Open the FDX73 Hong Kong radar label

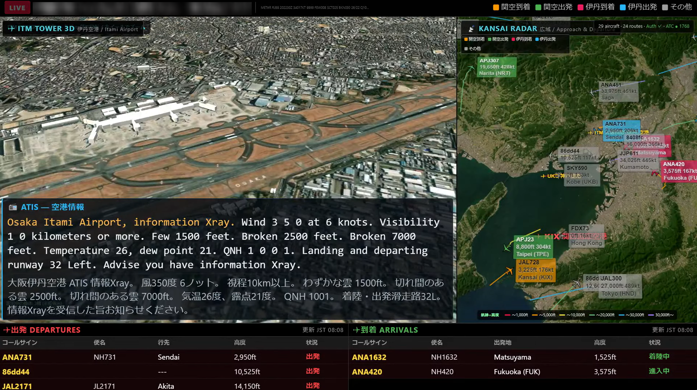(x=586, y=235)
